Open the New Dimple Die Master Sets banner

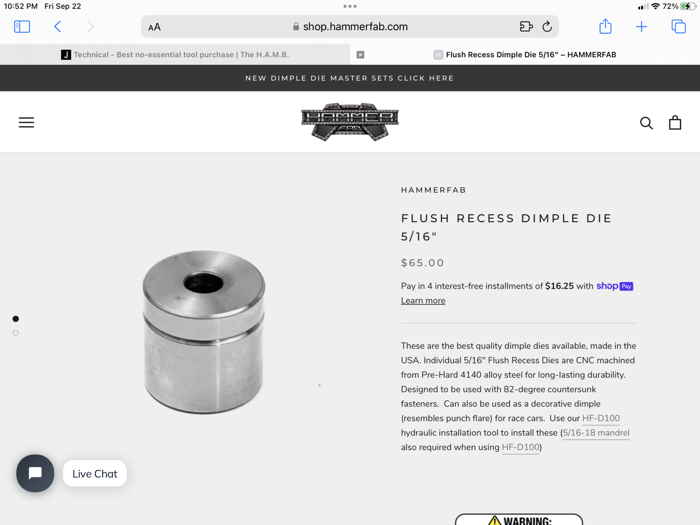coord(350,78)
